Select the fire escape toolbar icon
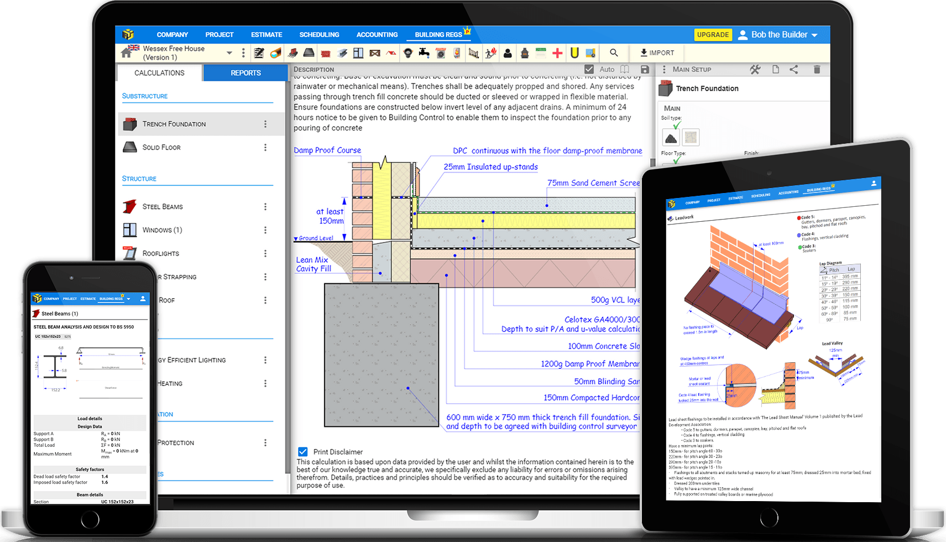946x542 pixels. pyautogui.click(x=491, y=53)
